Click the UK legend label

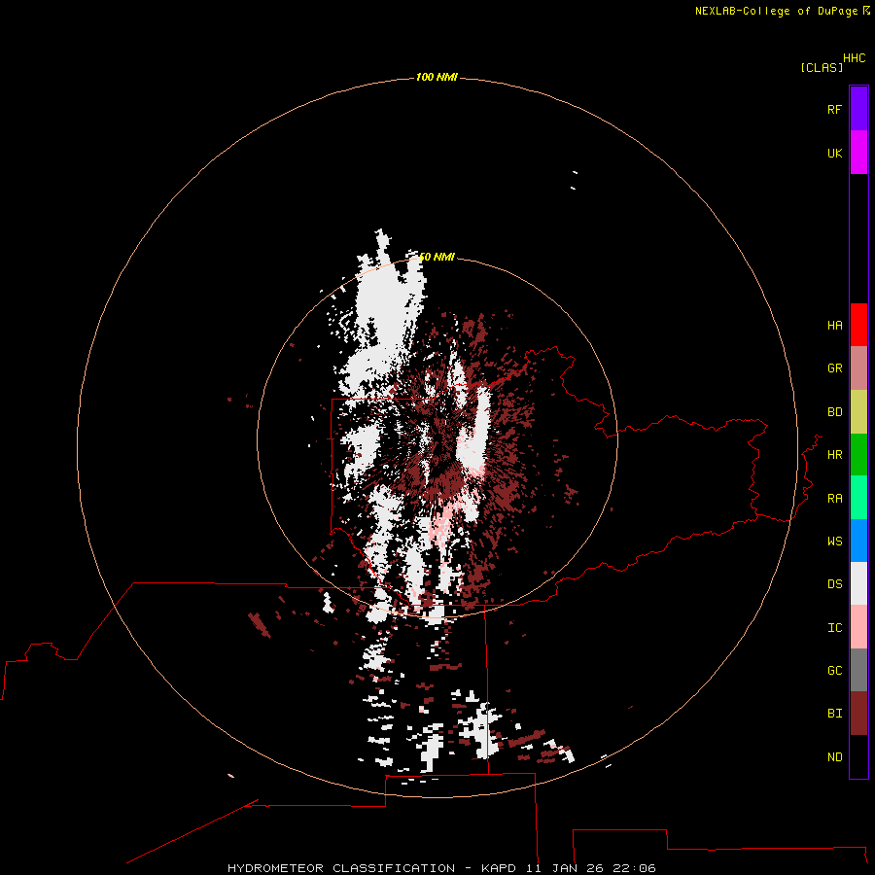(x=834, y=153)
